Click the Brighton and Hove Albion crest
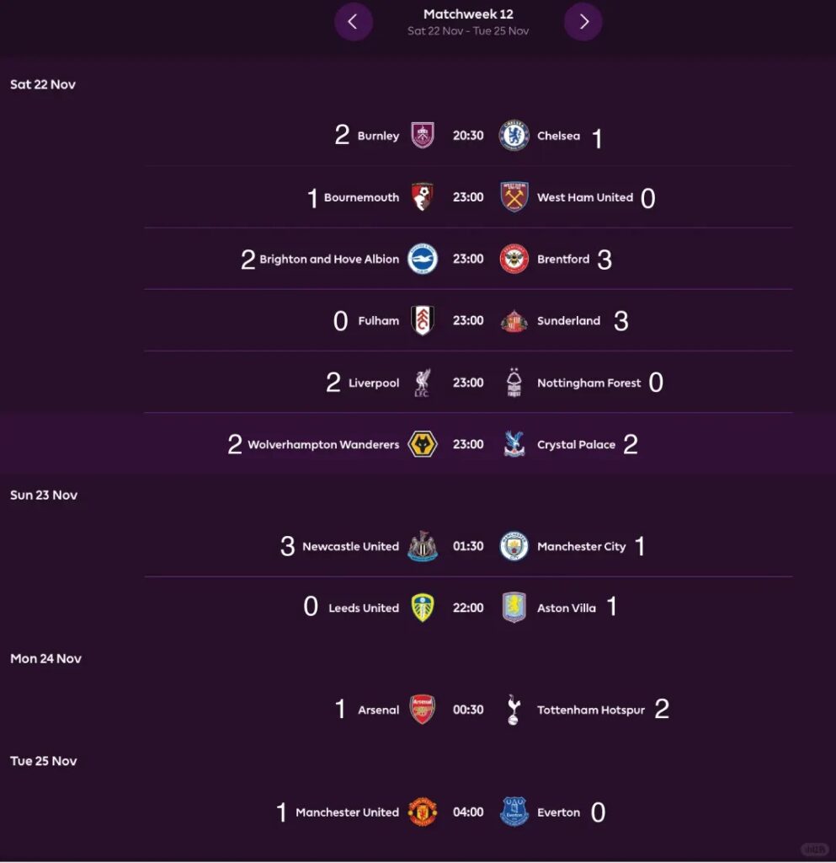Image resolution: width=836 pixels, height=863 pixels. 423,259
